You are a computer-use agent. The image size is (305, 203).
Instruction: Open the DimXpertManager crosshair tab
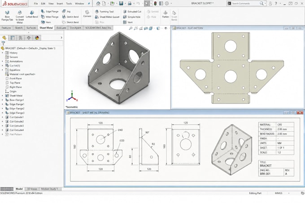pyautogui.click(x=29, y=38)
